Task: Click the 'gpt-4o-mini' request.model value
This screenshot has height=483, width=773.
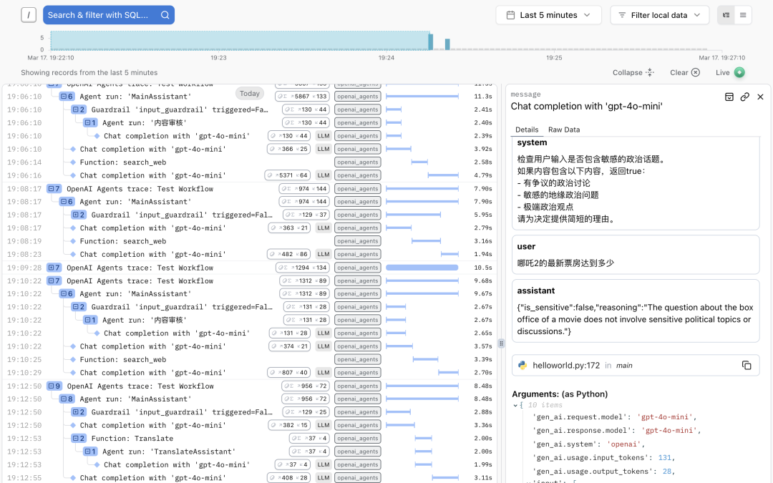Action: [666, 417]
